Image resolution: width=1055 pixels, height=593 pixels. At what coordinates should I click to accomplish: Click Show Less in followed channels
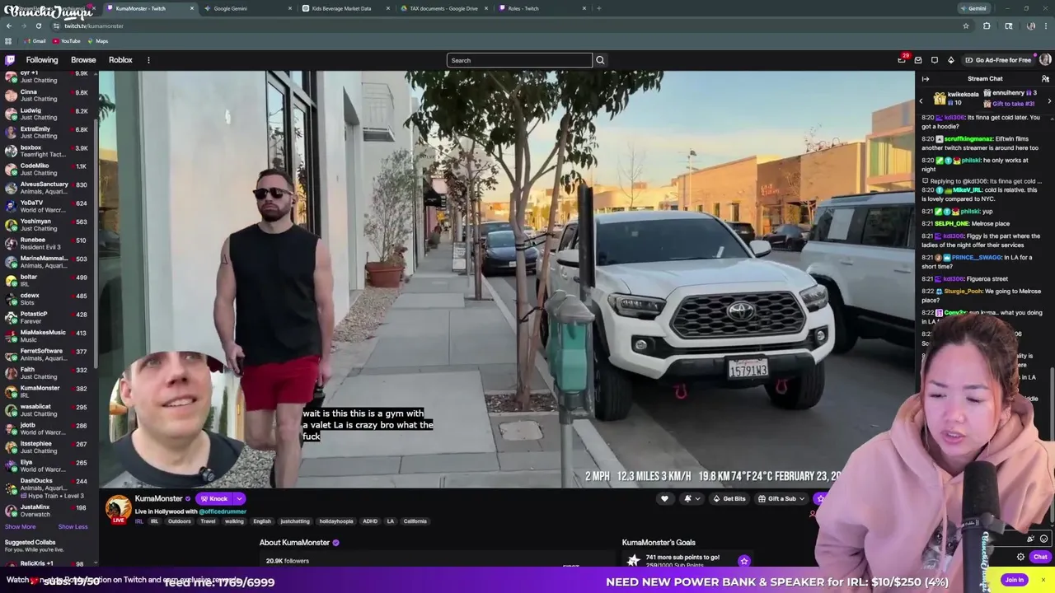click(x=73, y=526)
